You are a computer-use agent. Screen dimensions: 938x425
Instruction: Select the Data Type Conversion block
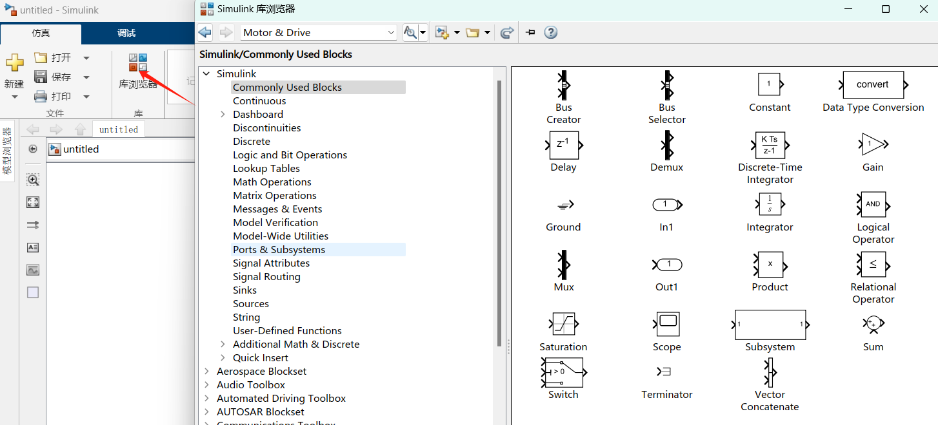(x=873, y=84)
